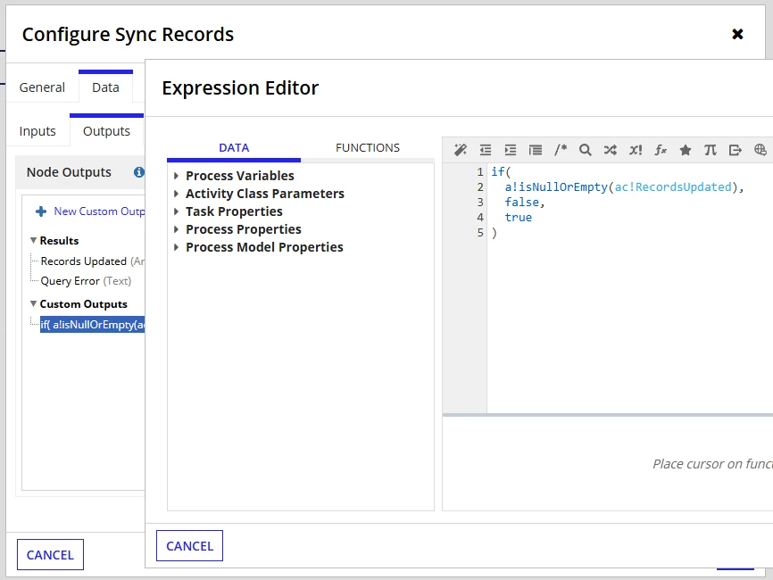Click the plus icon for New Custom Output
The width and height of the screenshot is (773, 580).
41,211
